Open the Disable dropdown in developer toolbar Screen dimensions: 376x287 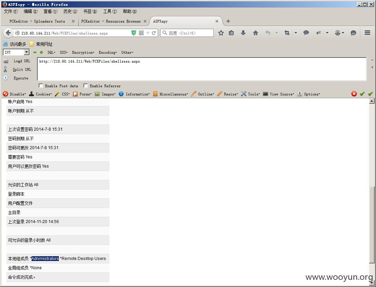[x=14, y=94]
